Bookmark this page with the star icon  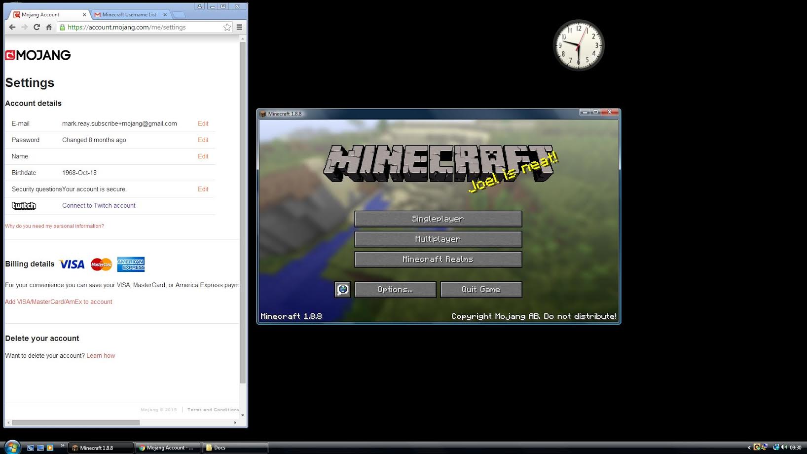click(227, 27)
